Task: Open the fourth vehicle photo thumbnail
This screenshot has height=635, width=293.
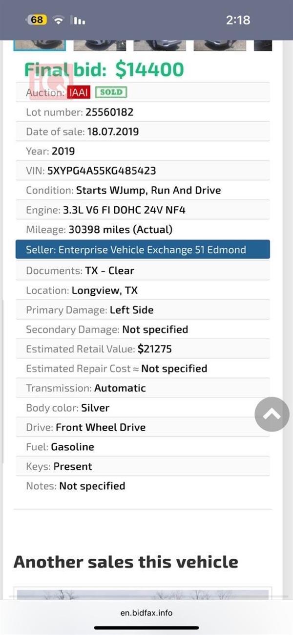Action: click(x=220, y=45)
